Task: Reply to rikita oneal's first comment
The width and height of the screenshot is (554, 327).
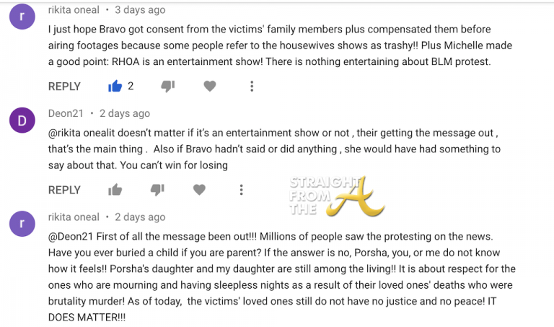Action: [x=64, y=87]
